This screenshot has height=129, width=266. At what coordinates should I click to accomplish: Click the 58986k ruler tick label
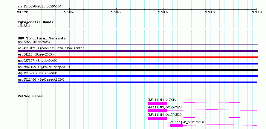pyautogui.click(x=69, y=12)
